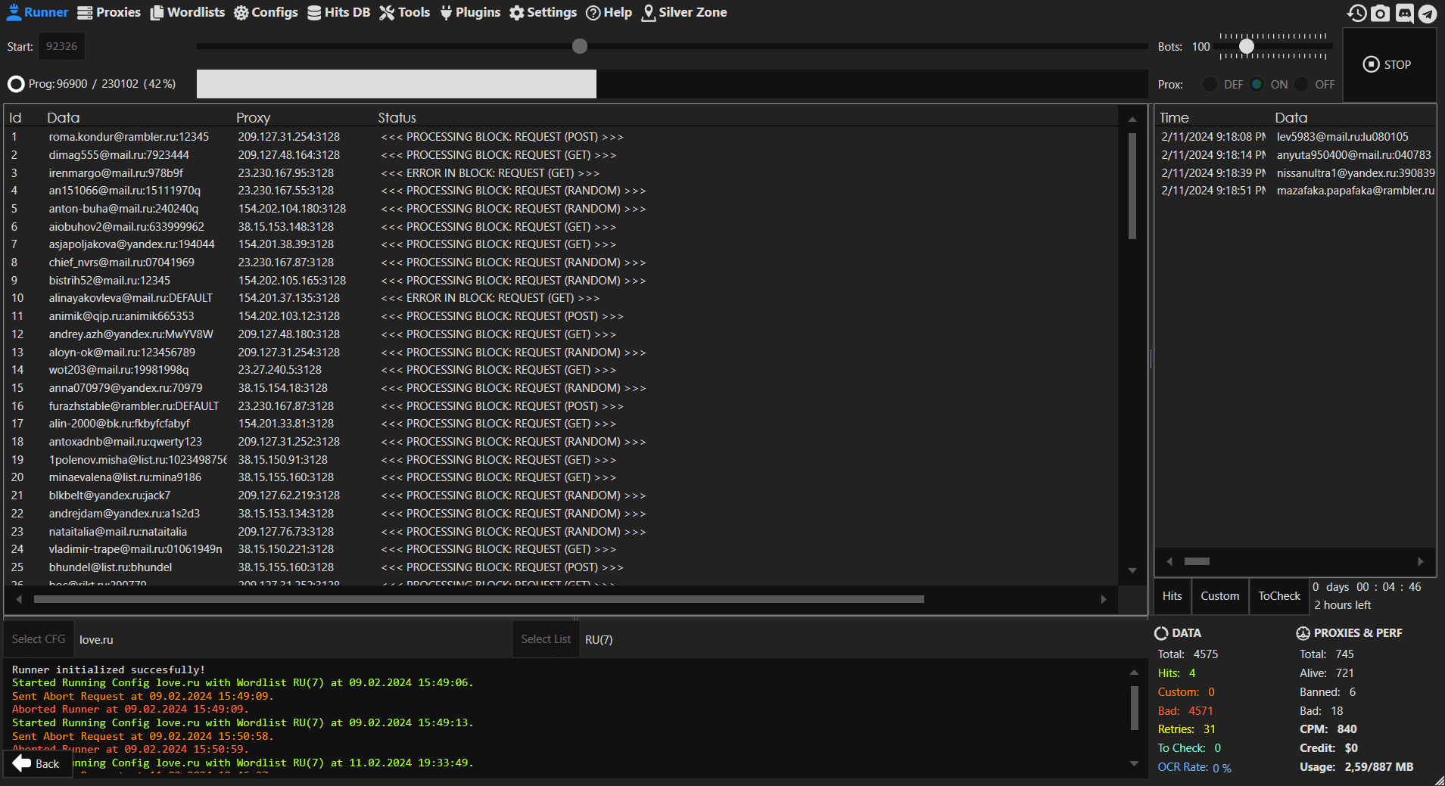This screenshot has width=1445, height=786.
Task: Switch to the Hits tab
Action: (1173, 596)
